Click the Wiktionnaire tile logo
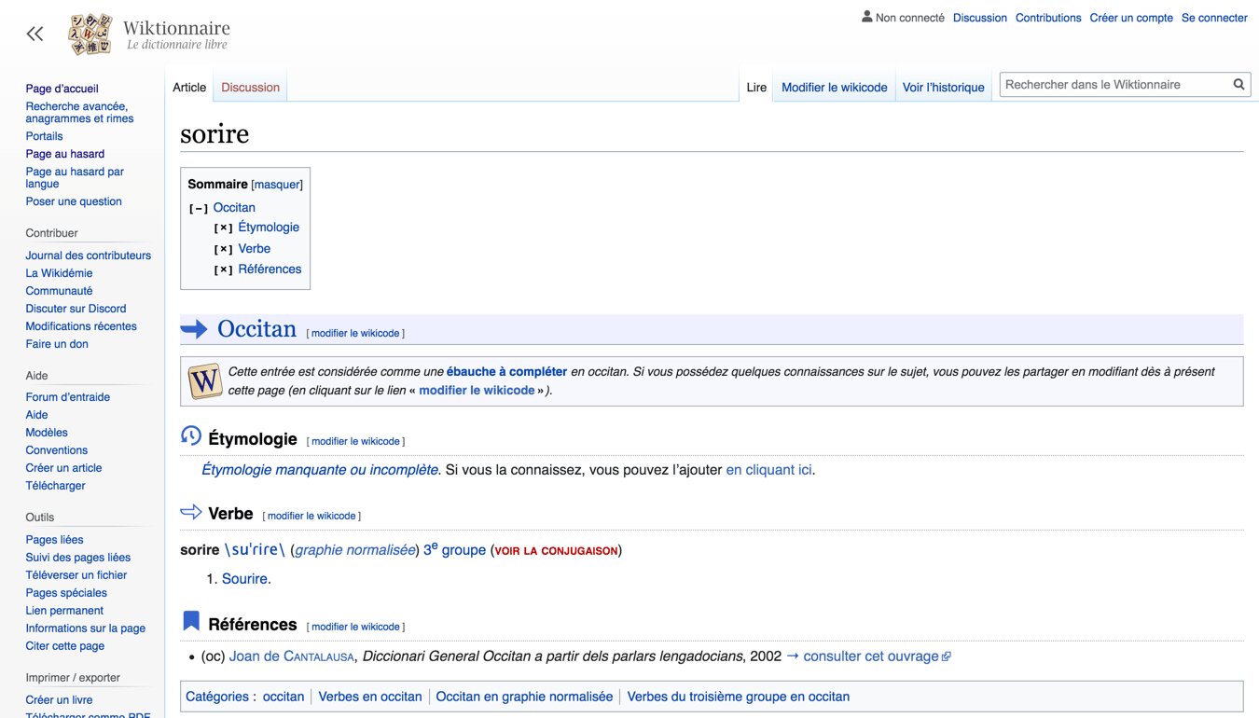Image resolution: width=1259 pixels, height=718 pixels. click(x=90, y=35)
